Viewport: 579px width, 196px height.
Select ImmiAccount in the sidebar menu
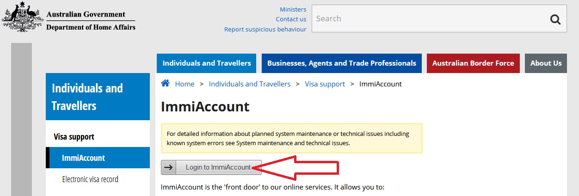(84, 158)
